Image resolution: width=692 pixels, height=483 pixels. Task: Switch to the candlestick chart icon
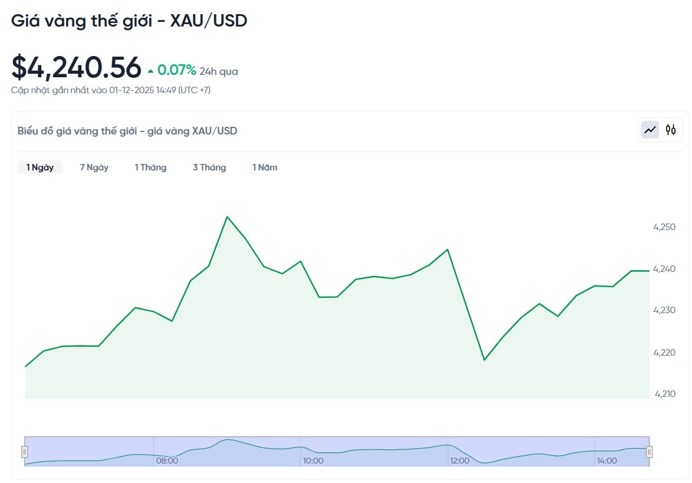coord(671,130)
